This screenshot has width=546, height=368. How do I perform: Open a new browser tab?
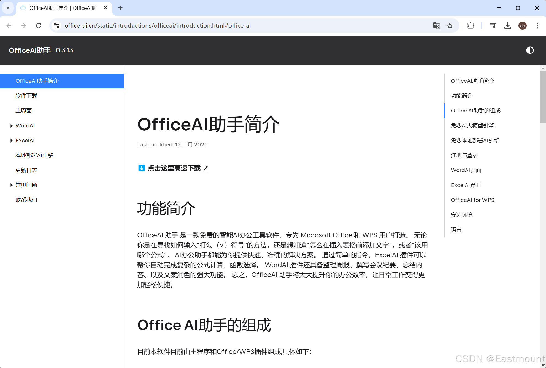point(120,8)
